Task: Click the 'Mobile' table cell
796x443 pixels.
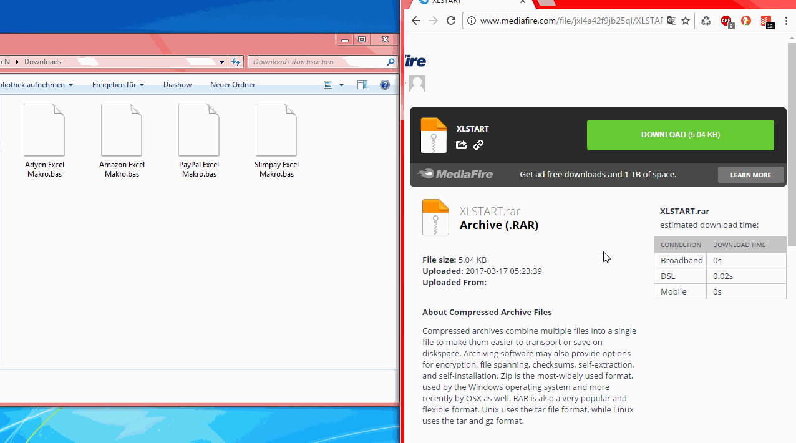Action: tap(681, 291)
